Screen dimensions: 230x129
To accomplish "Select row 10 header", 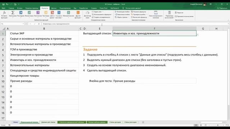I will point(3,81).
